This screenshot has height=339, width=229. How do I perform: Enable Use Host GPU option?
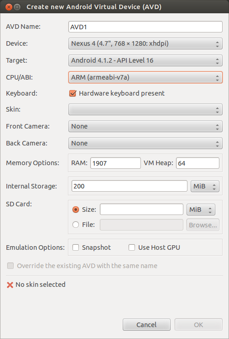click(x=132, y=248)
